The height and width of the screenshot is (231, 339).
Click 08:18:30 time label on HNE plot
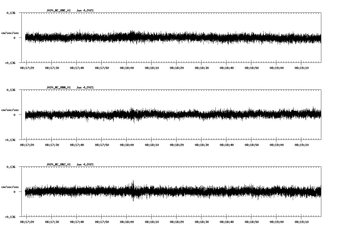[x=202, y=68]
